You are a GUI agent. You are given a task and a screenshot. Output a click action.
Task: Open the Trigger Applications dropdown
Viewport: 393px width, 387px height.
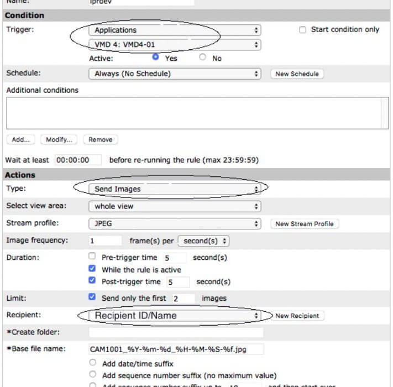pyautogui.click(x=175, y=30)
